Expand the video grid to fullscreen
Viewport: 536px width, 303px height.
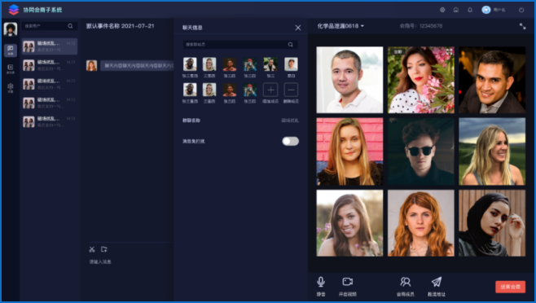click(x=522, y=26)
